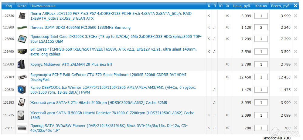Remove the Palit GTX 570 row
This screenshot has height=140, width=303.
295,77
